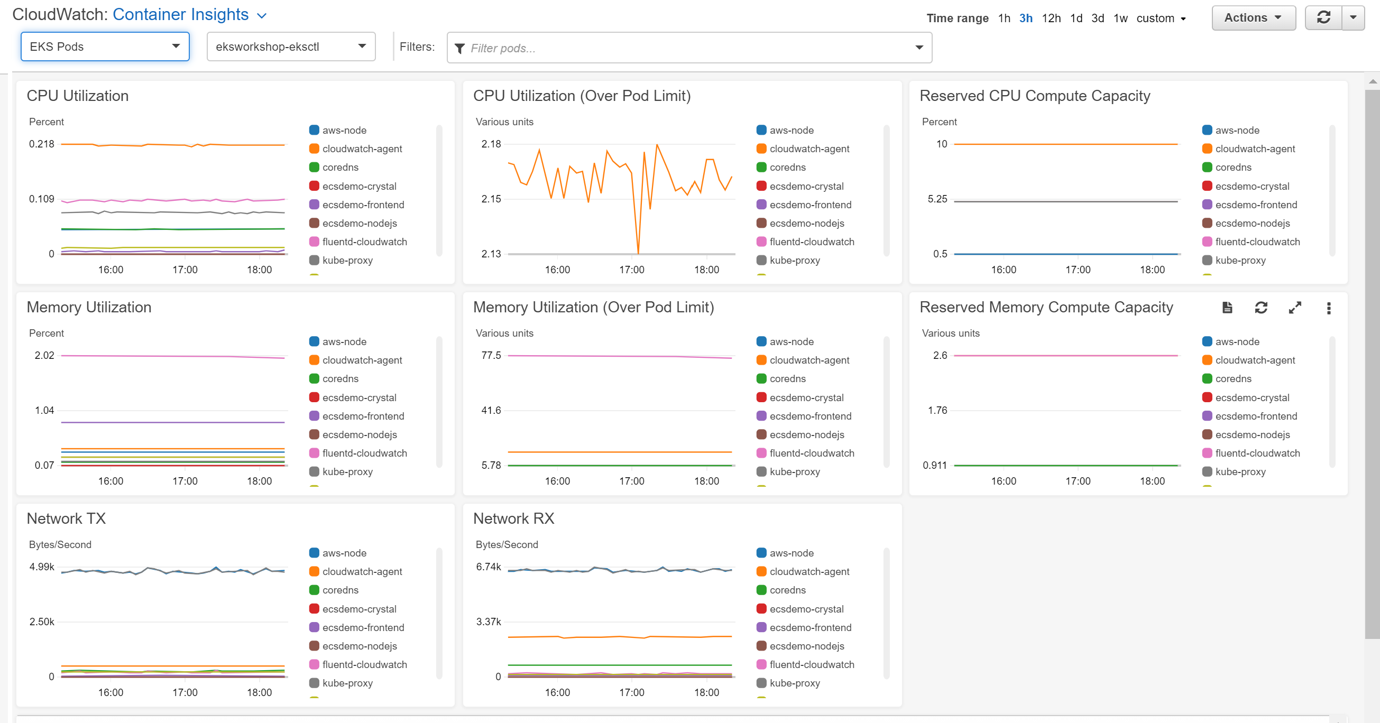Click the Reserved CPU legend scrollbar
The height and width of the screenshot is (723, 1380).
pos(1332,191)
